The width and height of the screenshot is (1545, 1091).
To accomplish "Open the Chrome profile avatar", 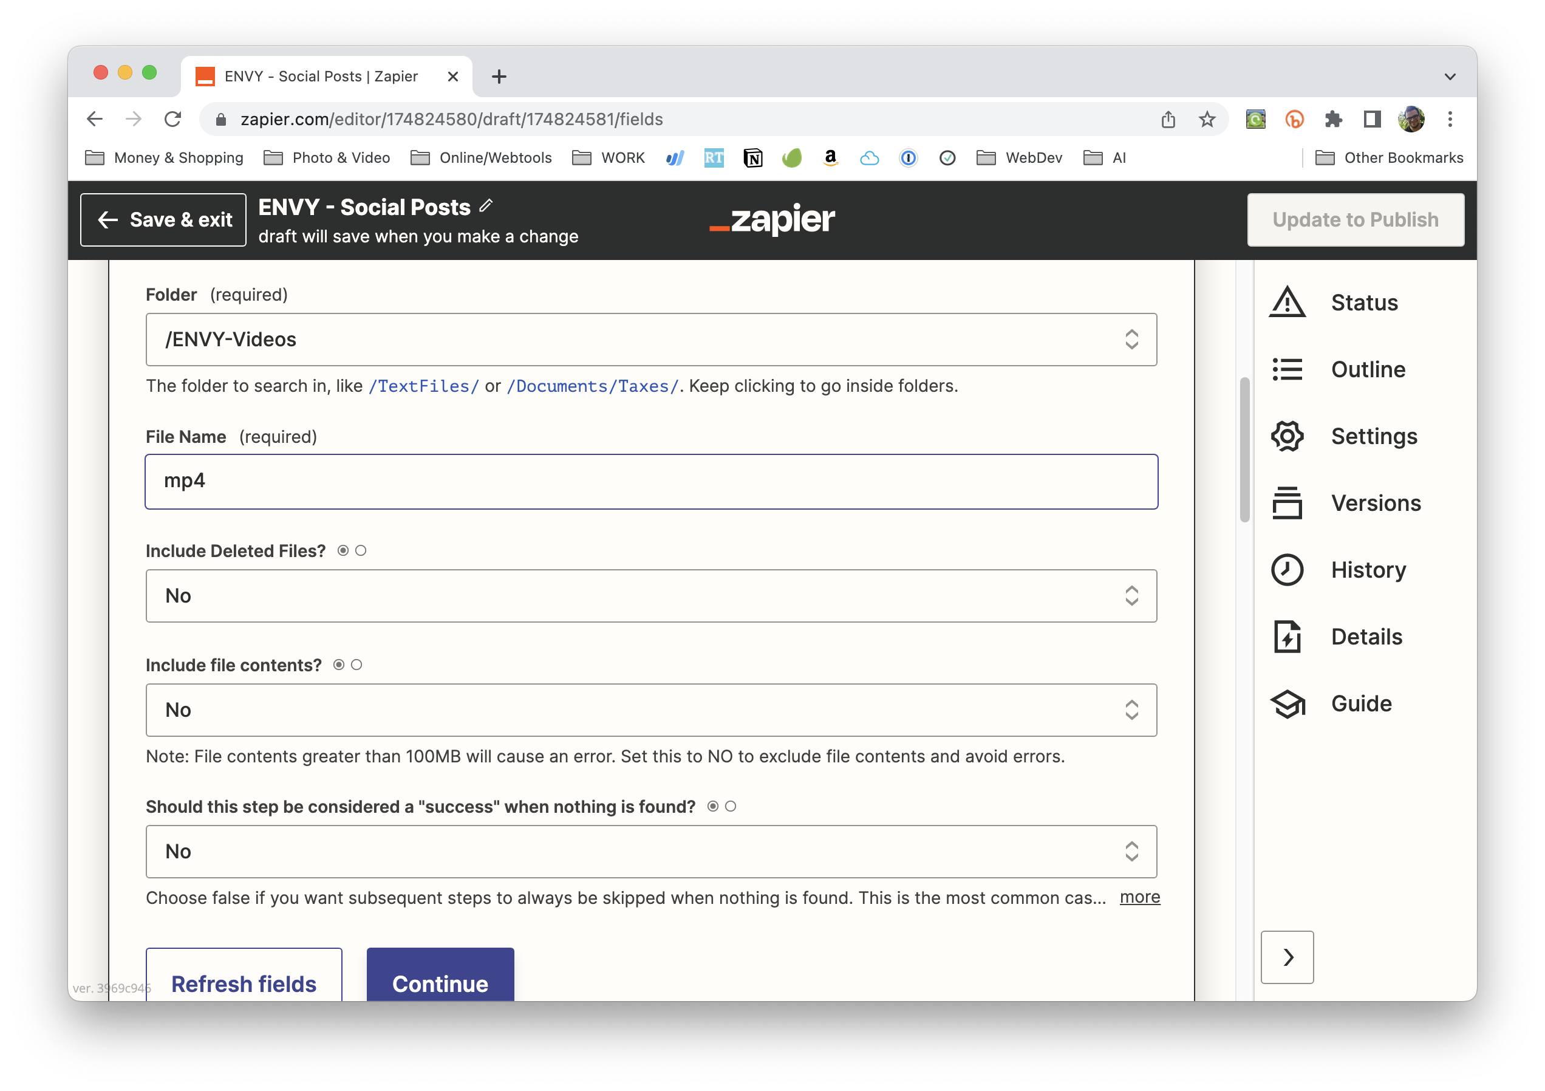I will point(1411,119).
